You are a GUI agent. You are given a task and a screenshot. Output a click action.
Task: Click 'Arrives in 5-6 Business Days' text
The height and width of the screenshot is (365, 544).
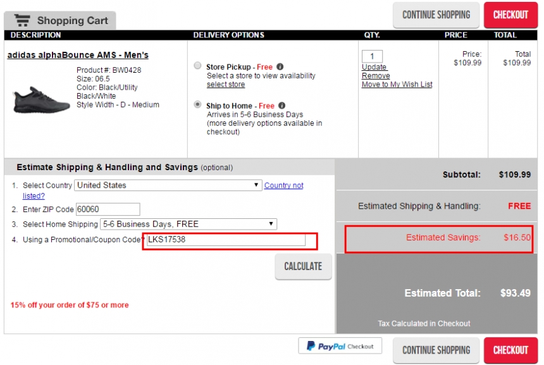255,114
